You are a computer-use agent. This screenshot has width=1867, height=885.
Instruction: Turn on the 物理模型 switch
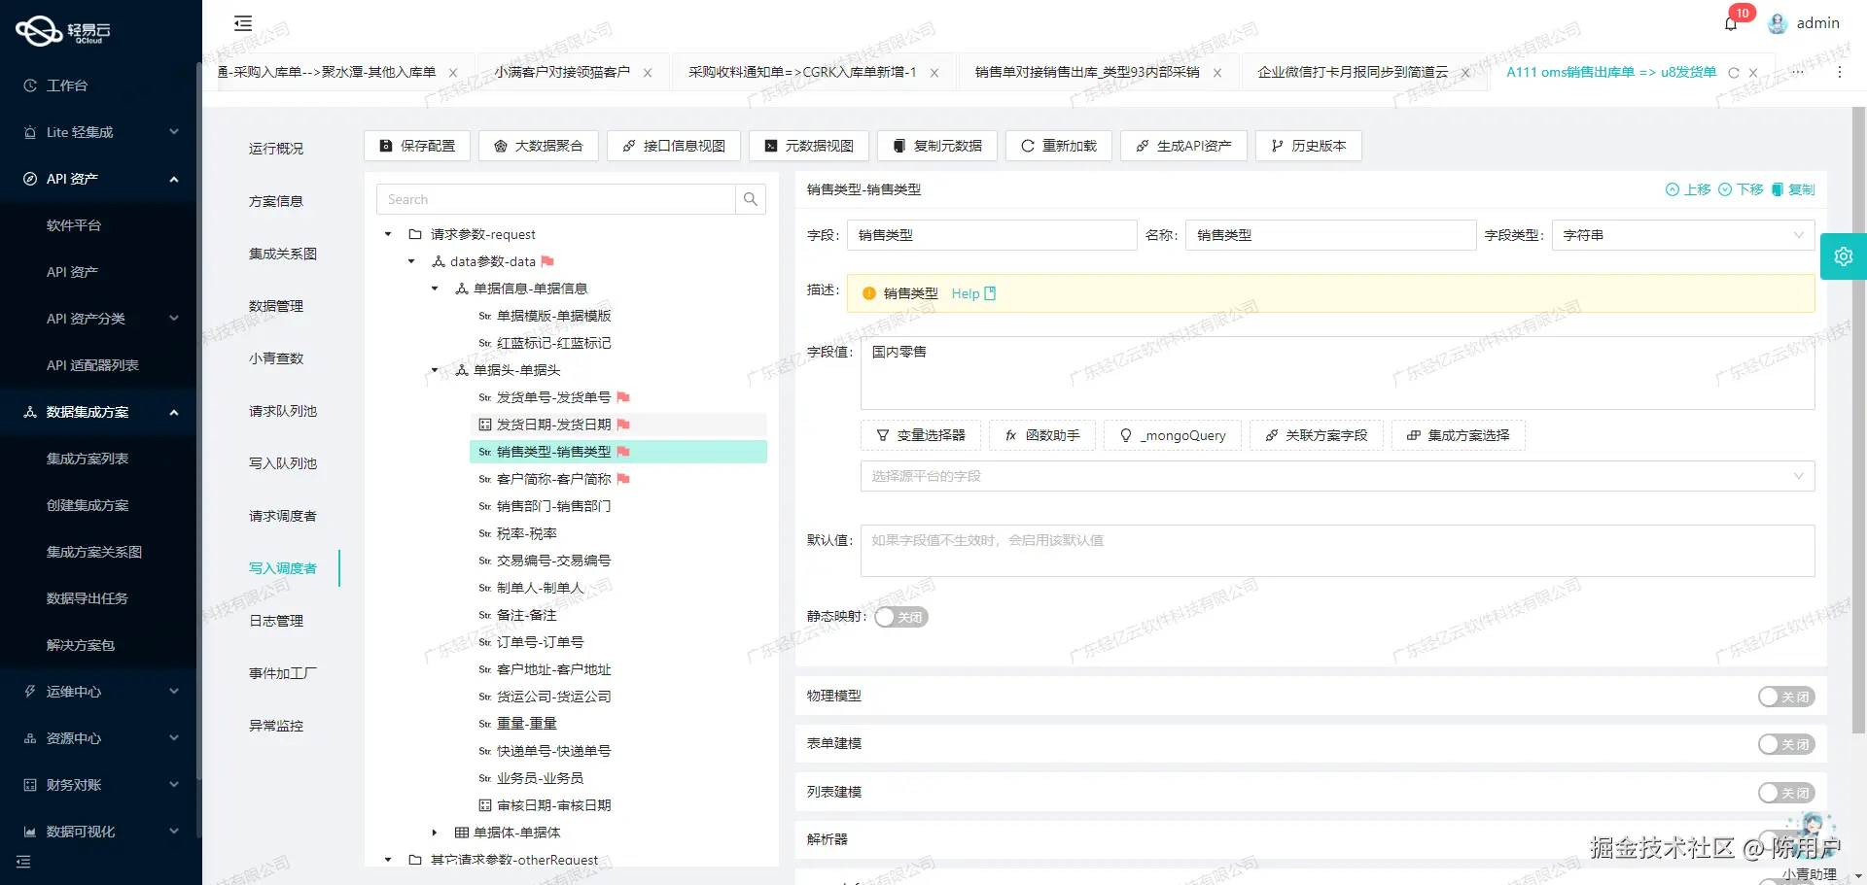pyautogui.click(x=1785, y=697)
